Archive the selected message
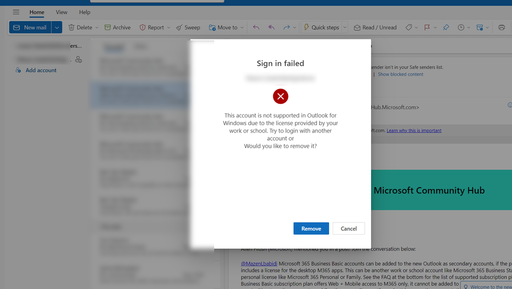Viewport: 512px width, 289px height. (x=117, y=28)
